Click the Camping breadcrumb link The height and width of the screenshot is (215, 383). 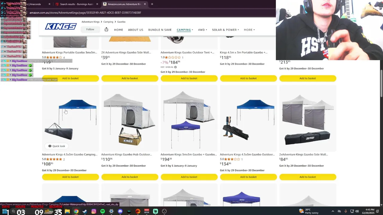pos(108,22)
